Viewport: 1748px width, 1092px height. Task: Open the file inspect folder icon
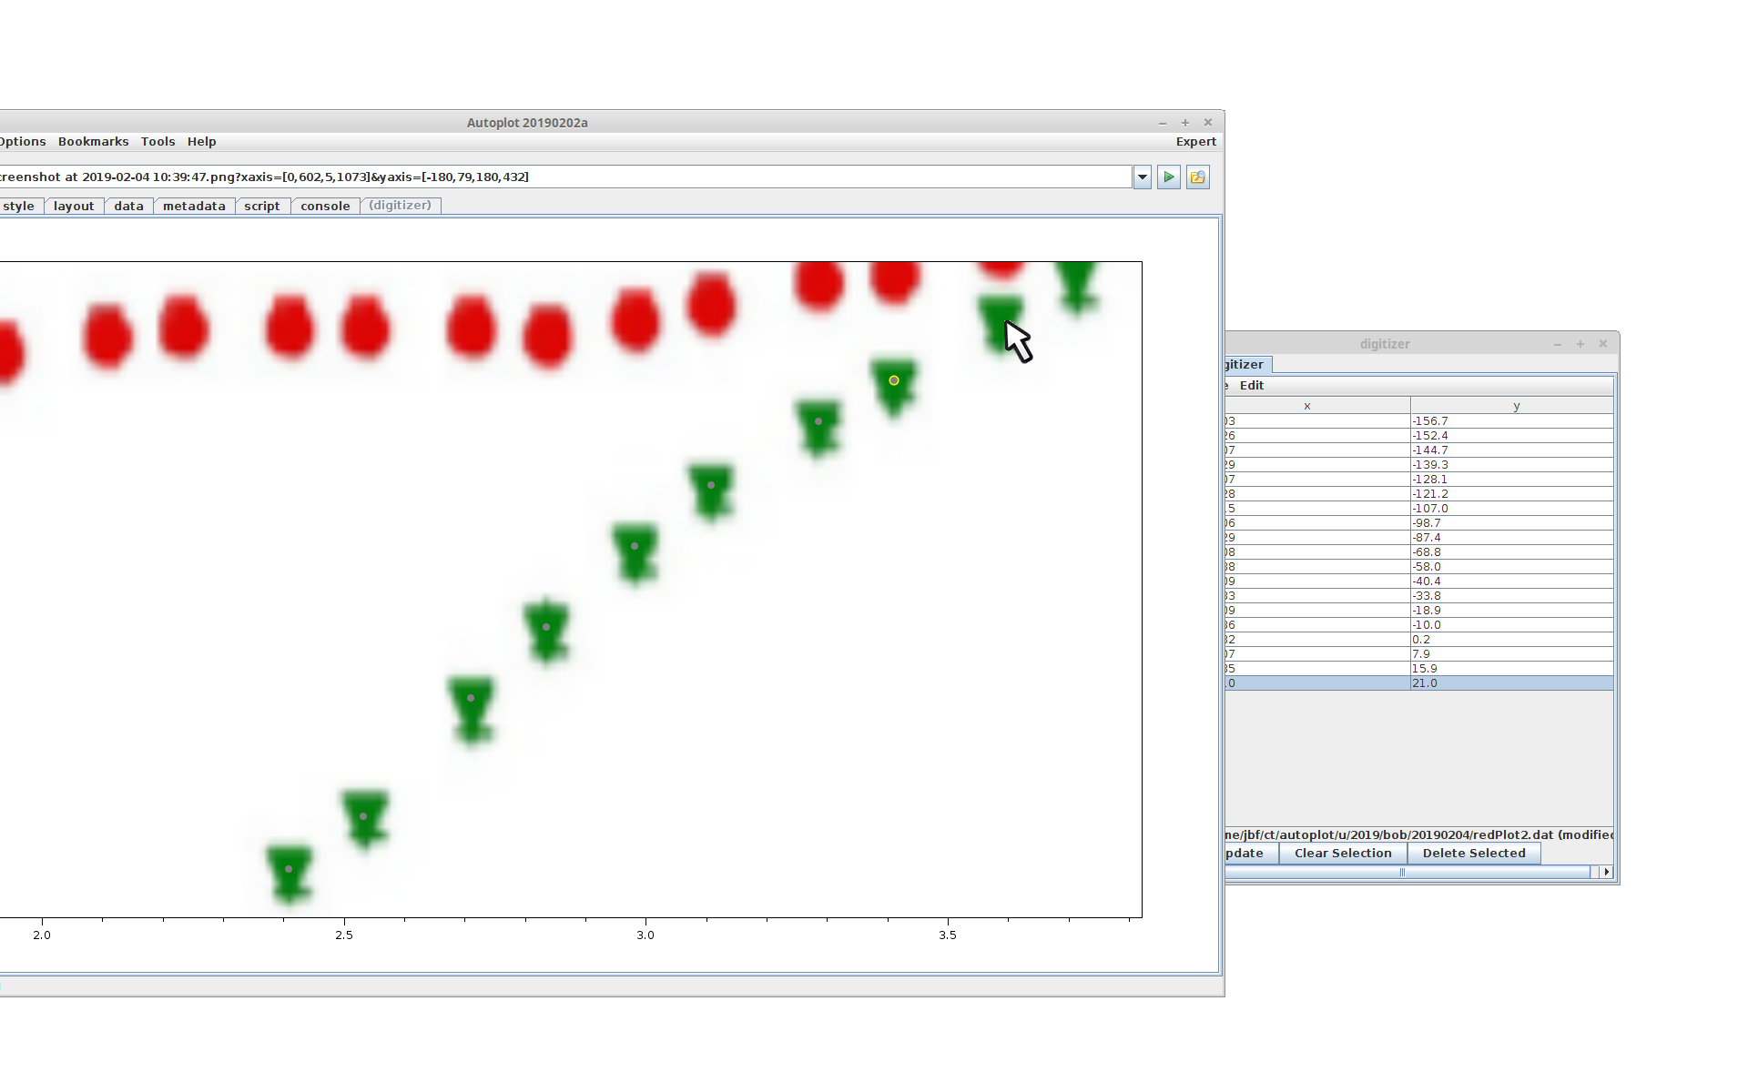1197,177
